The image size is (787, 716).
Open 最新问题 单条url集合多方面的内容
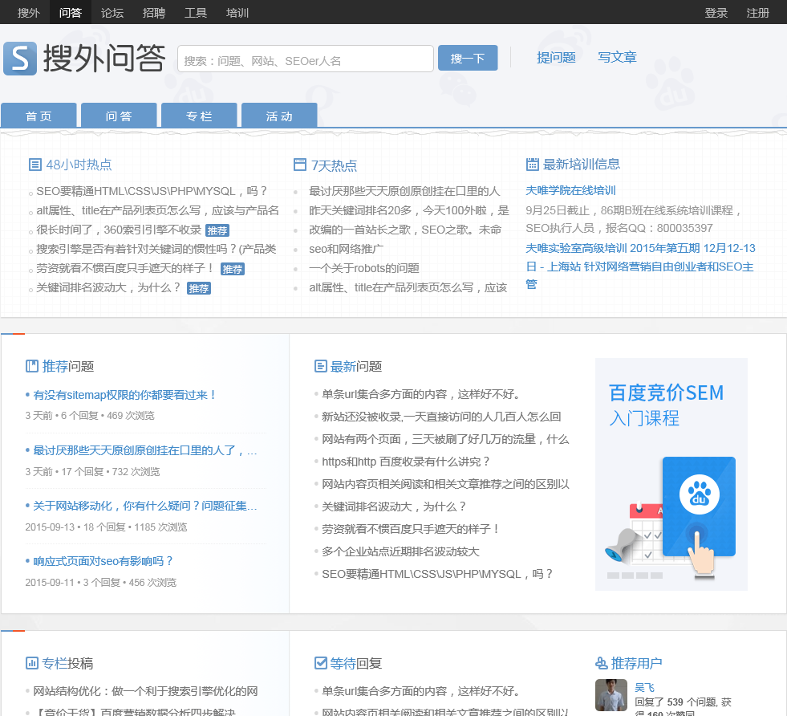point(420,394)
